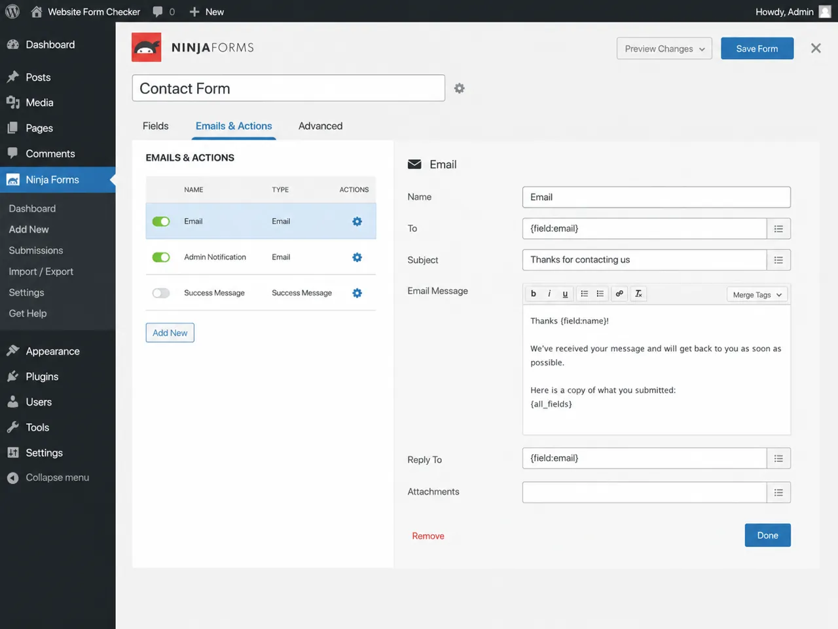Viewport: 838px width, 629px height.
Task: Click the Done button
Action: [x=767, y=535]
